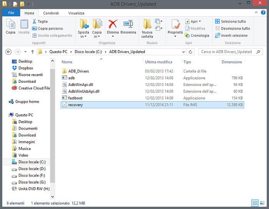This screenshot has width=269, height=209.
Task: Open Quick Access Toolbar customize dropdown
Action: [x=28, y=4]
